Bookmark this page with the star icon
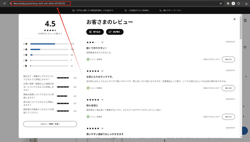The width and height of the screenshot is (250, 142). pyautogui.click(x=221, y=3)
